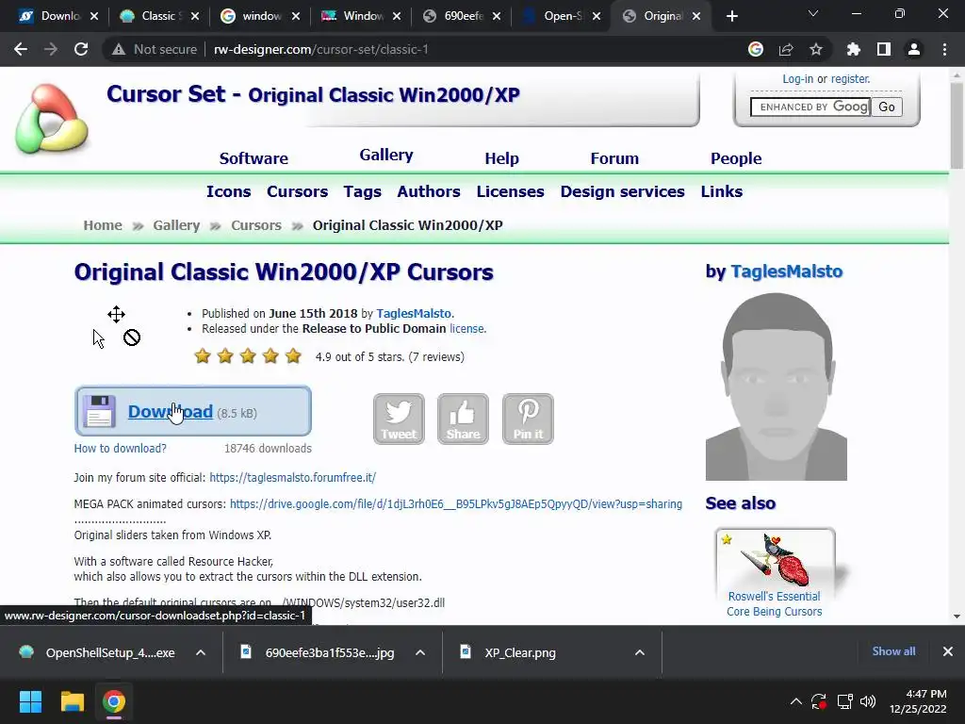Click Chrome icon in taskbar
Screen dimensions: 965x724
click(x=114, y=701)
